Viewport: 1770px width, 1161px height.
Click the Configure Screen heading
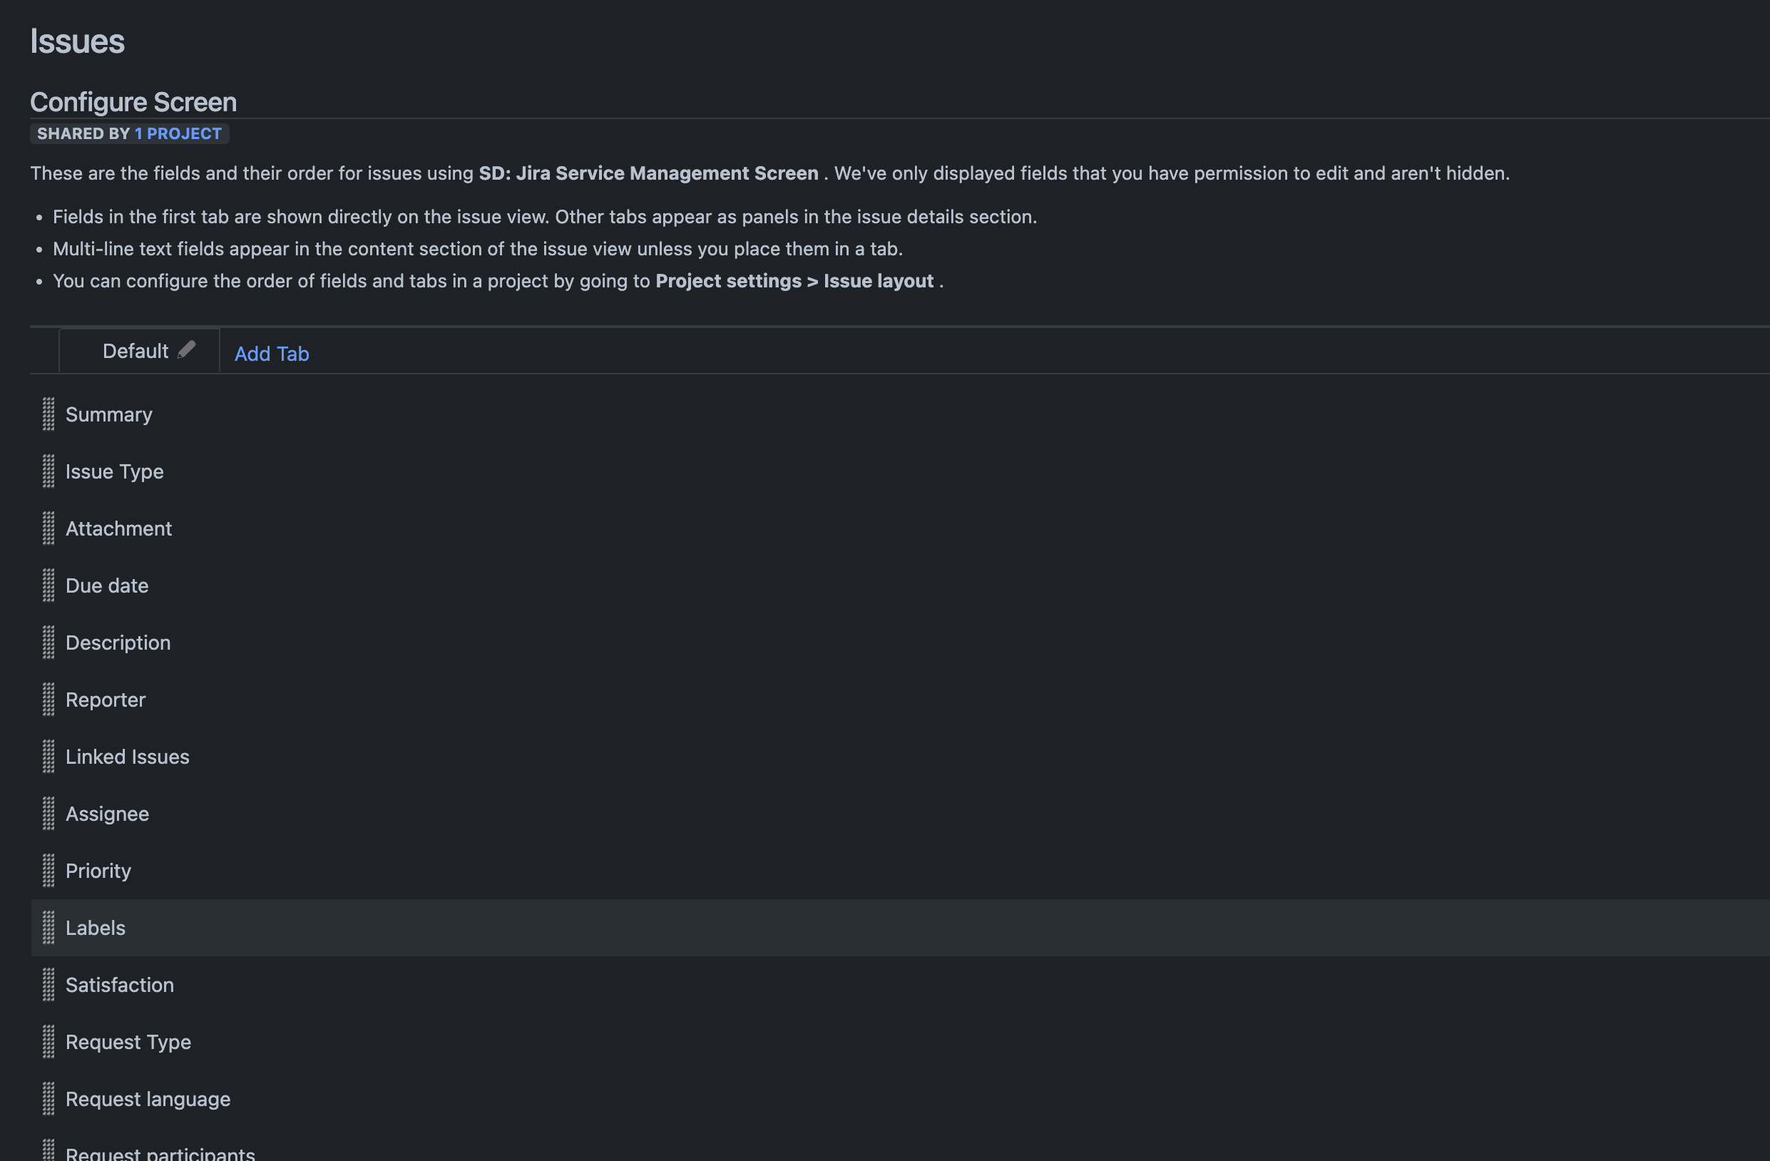pyautogui.click(x=133, y=102)
